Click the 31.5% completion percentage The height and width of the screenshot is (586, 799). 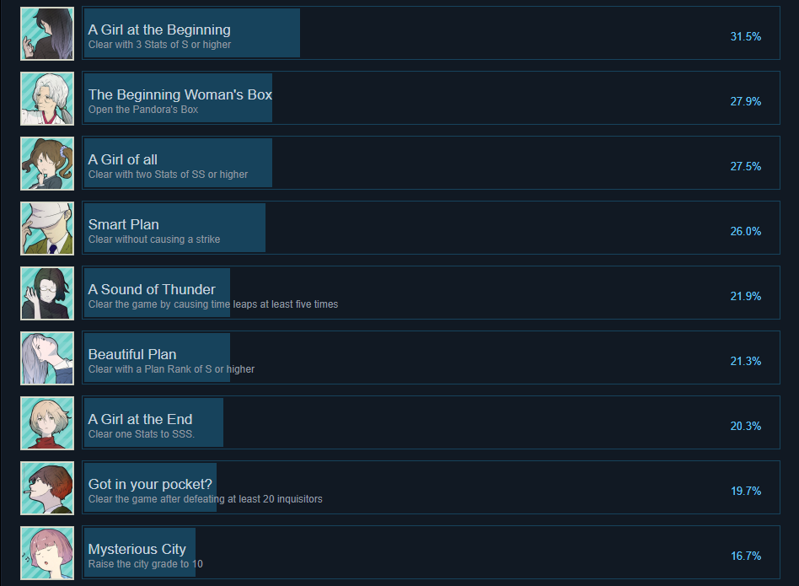[x=745, y=36]
